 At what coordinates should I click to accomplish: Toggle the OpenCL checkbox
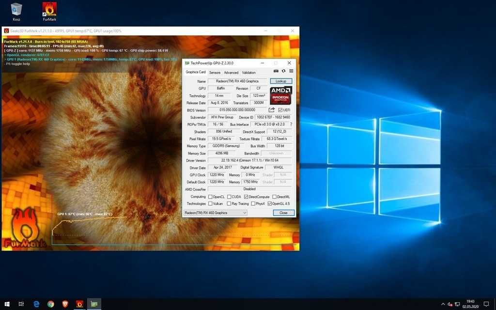(210, 197)
